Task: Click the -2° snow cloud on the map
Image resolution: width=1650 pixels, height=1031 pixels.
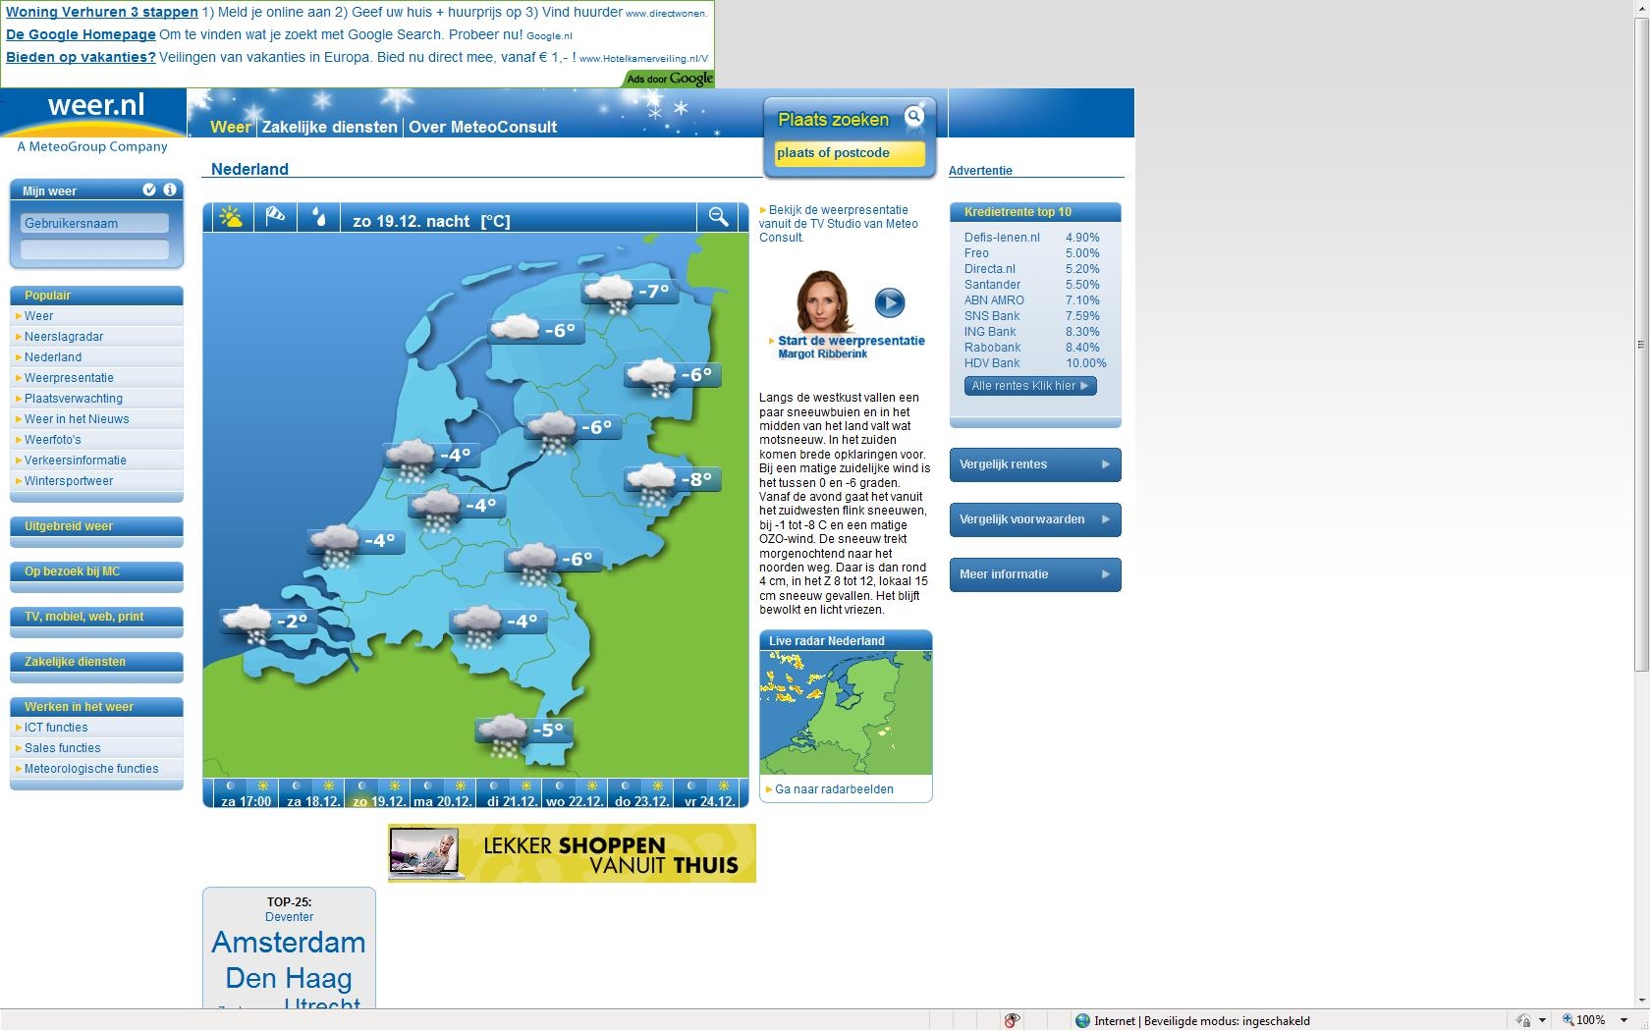Action: (247, 624)
